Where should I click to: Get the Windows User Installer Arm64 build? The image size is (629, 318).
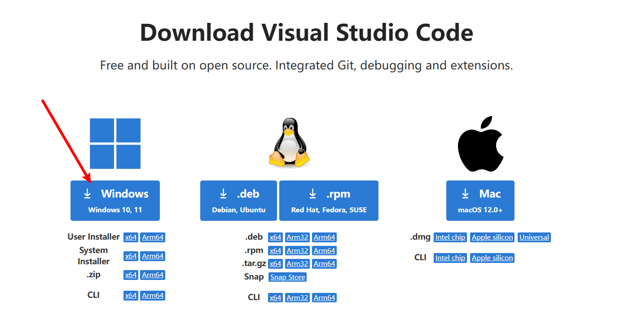pyautogui.click(x=153, y=237)
